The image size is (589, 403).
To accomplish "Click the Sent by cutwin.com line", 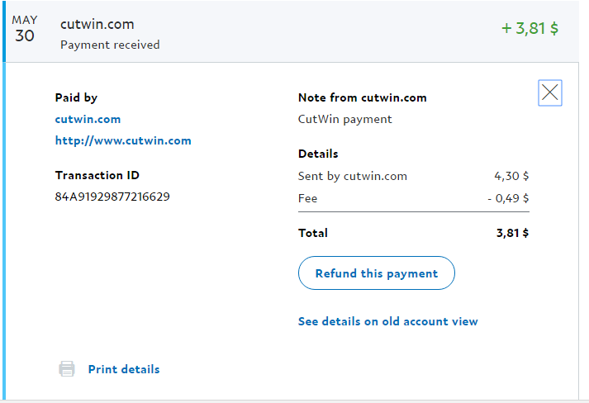I will (352, 176).
